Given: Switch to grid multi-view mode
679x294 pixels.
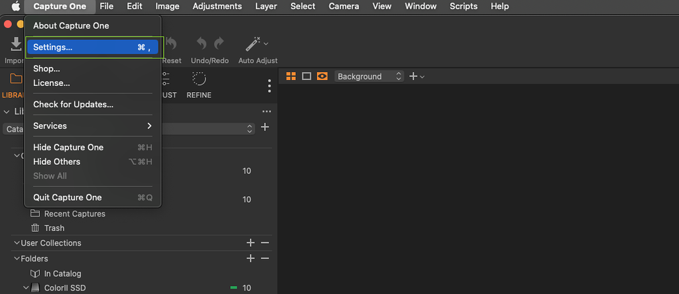Looking at the screenshot, I should pyautogui.click(x=291, y=77).
